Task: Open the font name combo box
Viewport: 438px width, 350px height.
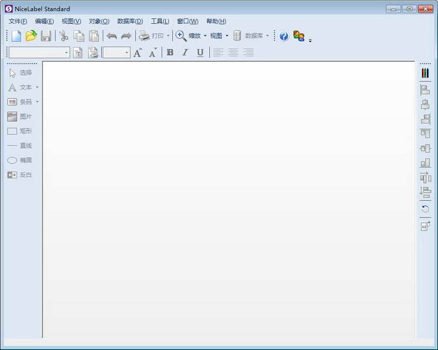Action: (39, 52)
